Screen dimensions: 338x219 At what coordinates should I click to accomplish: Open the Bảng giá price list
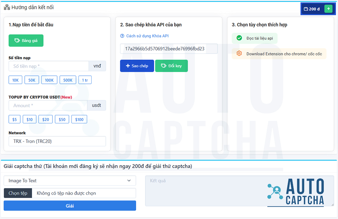pos(26,40)
